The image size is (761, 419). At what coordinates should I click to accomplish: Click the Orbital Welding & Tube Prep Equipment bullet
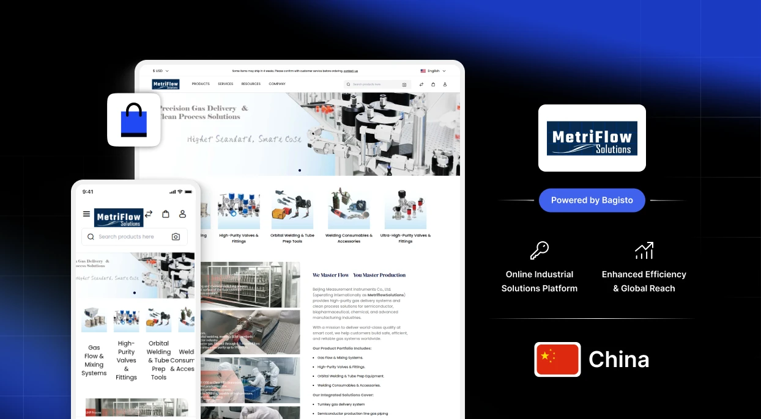click(351, 376)
